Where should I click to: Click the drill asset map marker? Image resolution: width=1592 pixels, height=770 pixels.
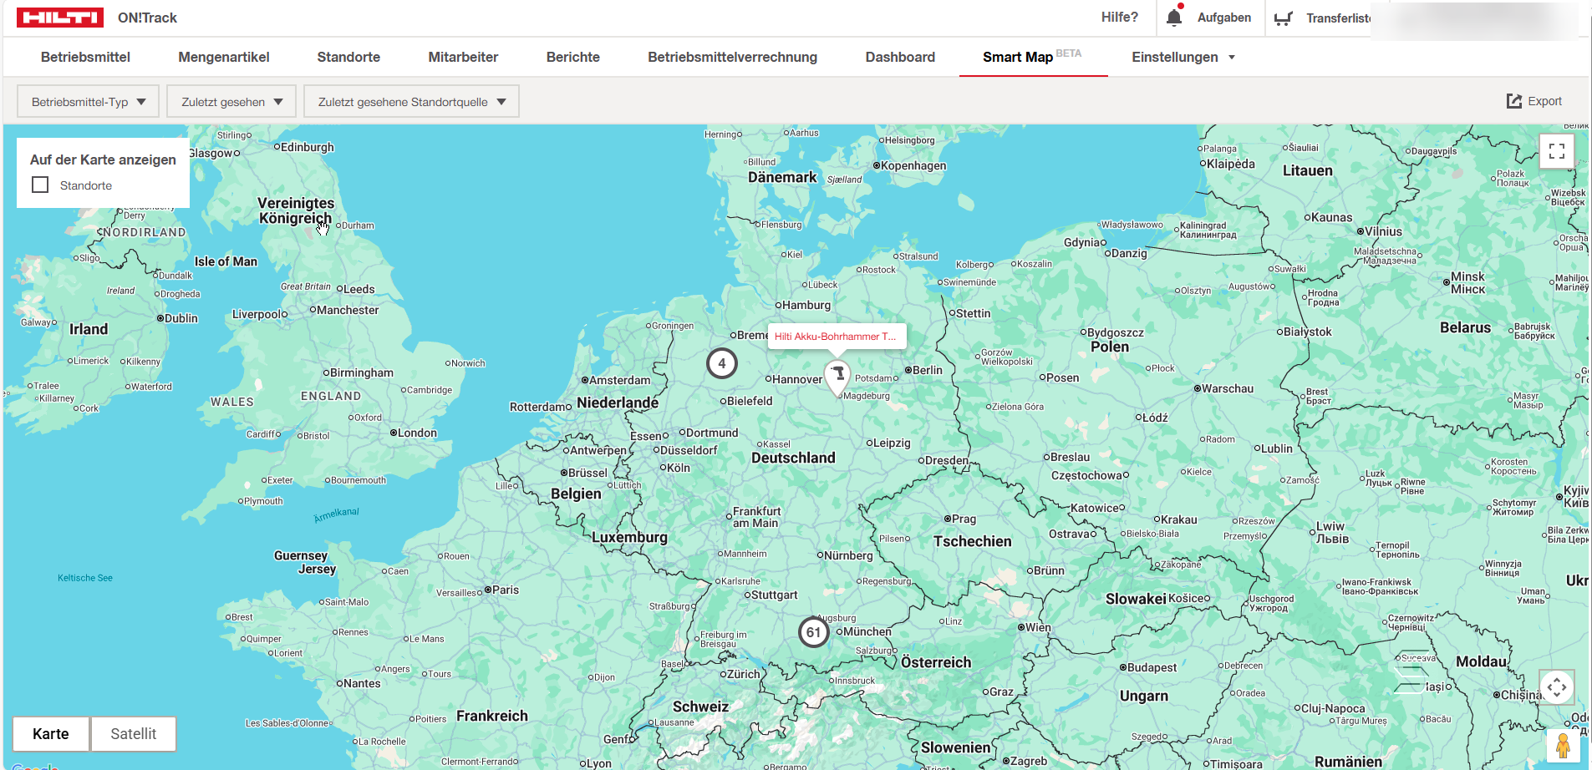(837, 376)
